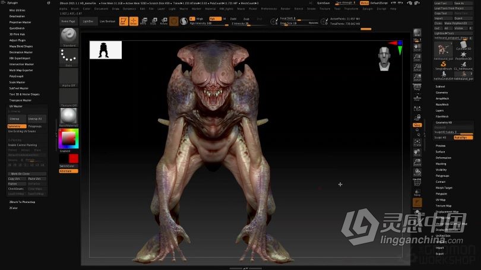
Task: Expand the Layers section
Action: (x=439, y=110)
